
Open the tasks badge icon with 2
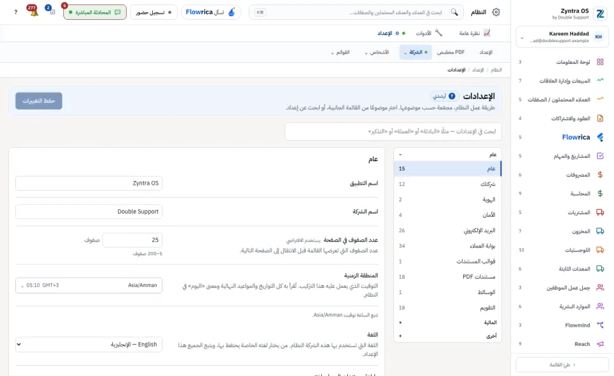pyautogui.click(x=52, y=12)
